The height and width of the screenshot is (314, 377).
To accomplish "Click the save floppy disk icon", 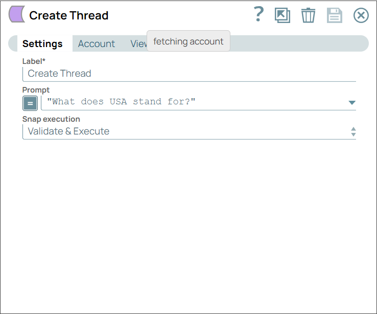I will click(335, 15).
